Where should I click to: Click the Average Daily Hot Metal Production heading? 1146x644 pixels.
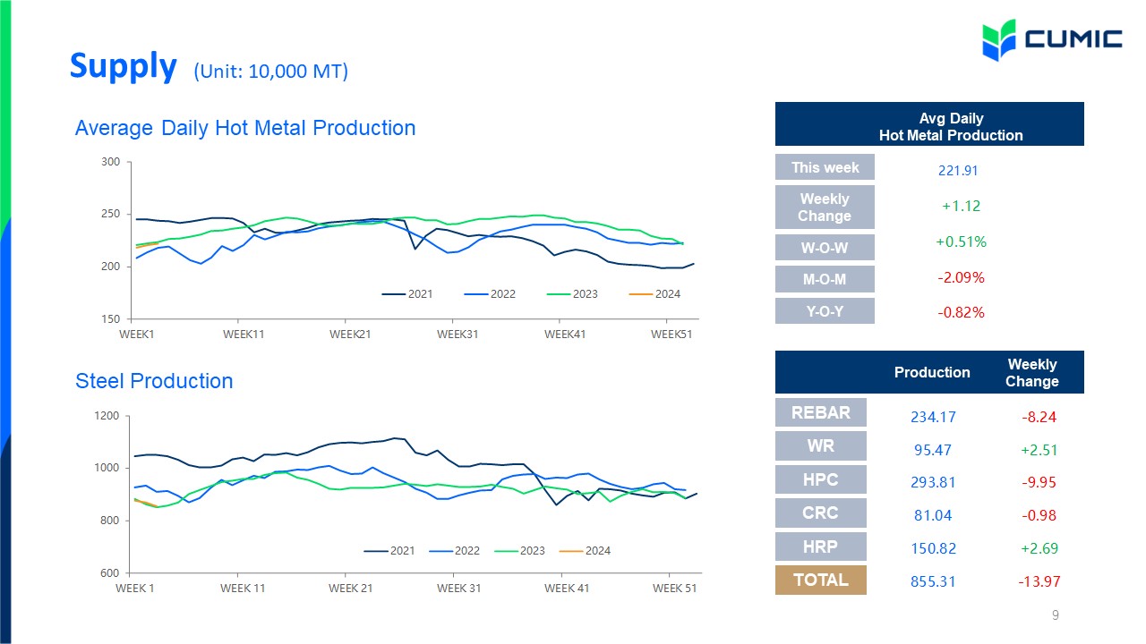[x=245, y=128]
